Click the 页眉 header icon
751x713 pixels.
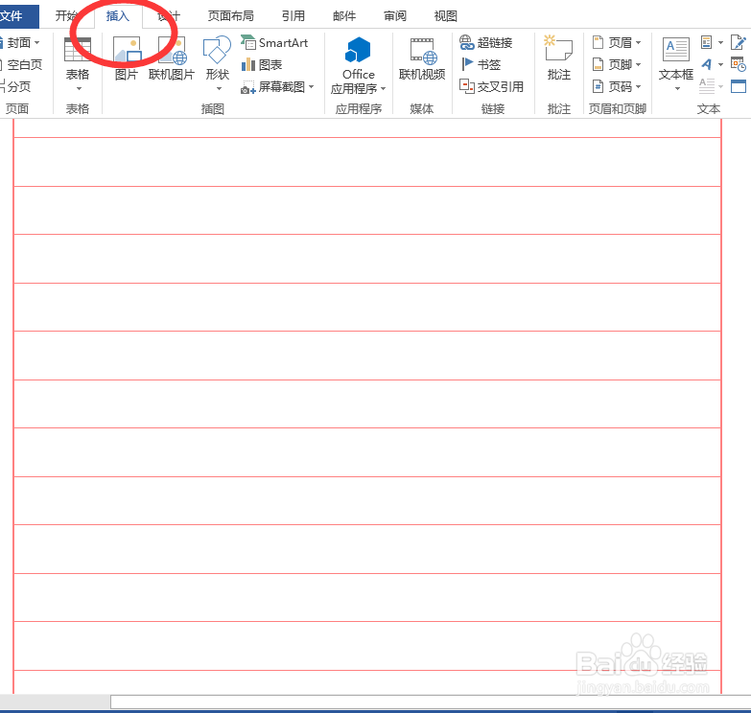[x=598, y=42]
